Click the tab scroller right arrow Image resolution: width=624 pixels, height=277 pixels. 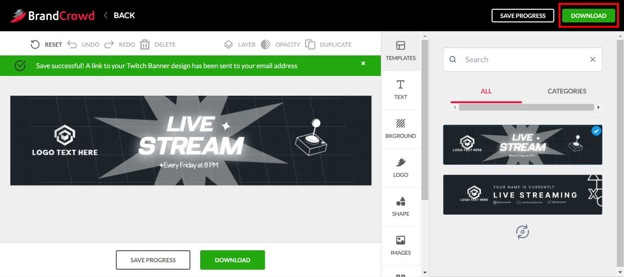[x=598, y=107]
